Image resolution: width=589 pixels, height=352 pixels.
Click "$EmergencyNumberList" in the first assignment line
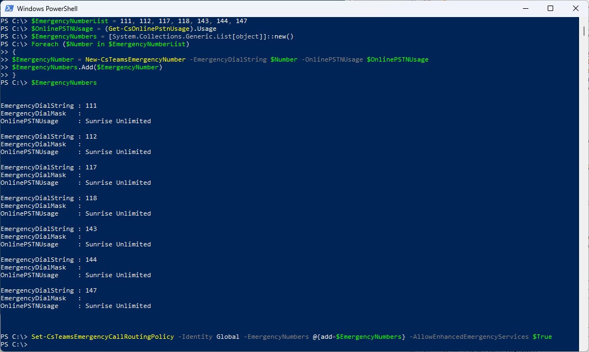pos(70,21)
